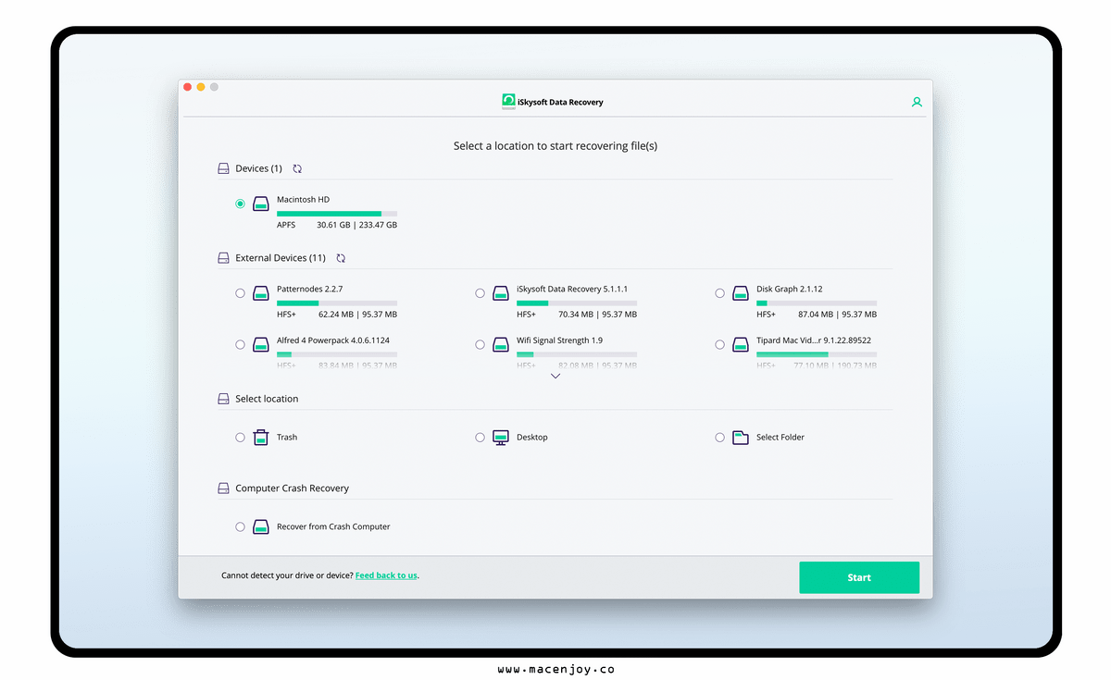
Task: Click the External Devices section header icon
Action: click(223, 258)
